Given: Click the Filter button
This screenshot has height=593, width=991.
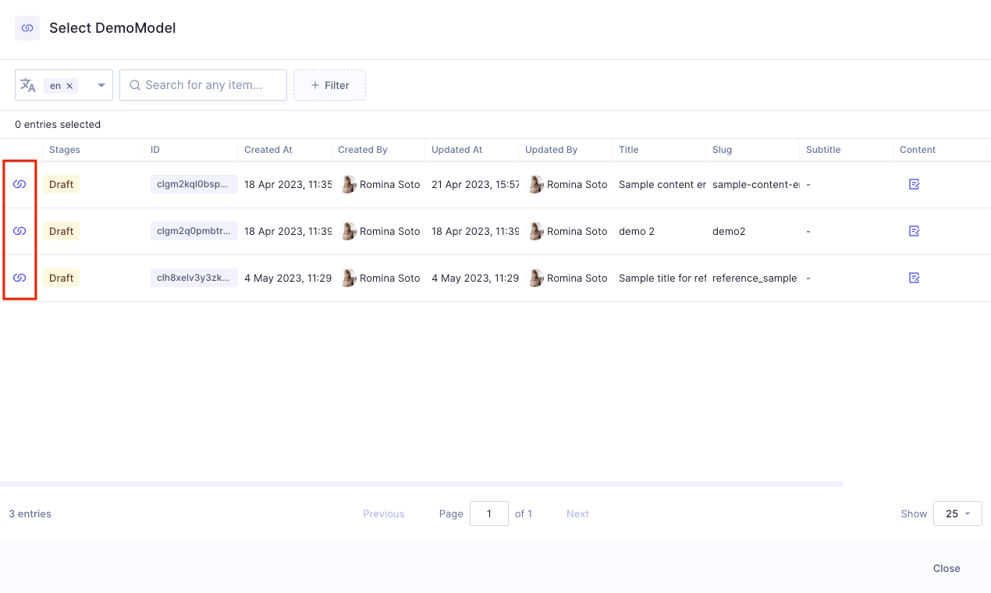Looking at the screenshot, I should pyautogui.click(x=329, y=85).
